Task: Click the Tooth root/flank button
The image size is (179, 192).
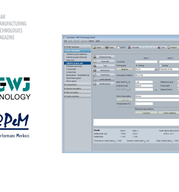Action: coord(169,113)
